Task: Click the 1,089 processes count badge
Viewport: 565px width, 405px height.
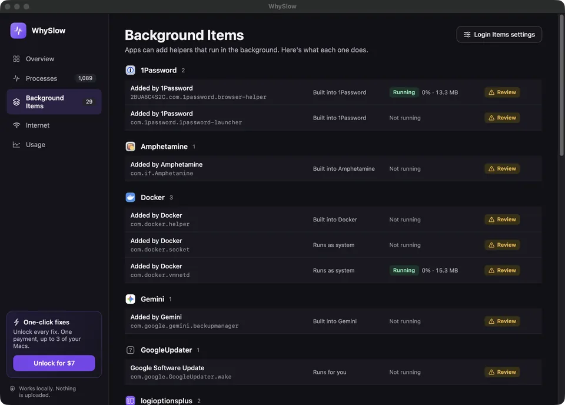Action: point(85,78)
